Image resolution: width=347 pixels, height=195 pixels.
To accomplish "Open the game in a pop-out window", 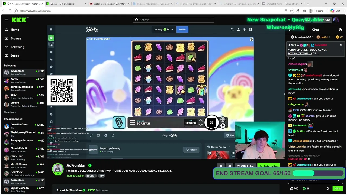I will 113,135.
